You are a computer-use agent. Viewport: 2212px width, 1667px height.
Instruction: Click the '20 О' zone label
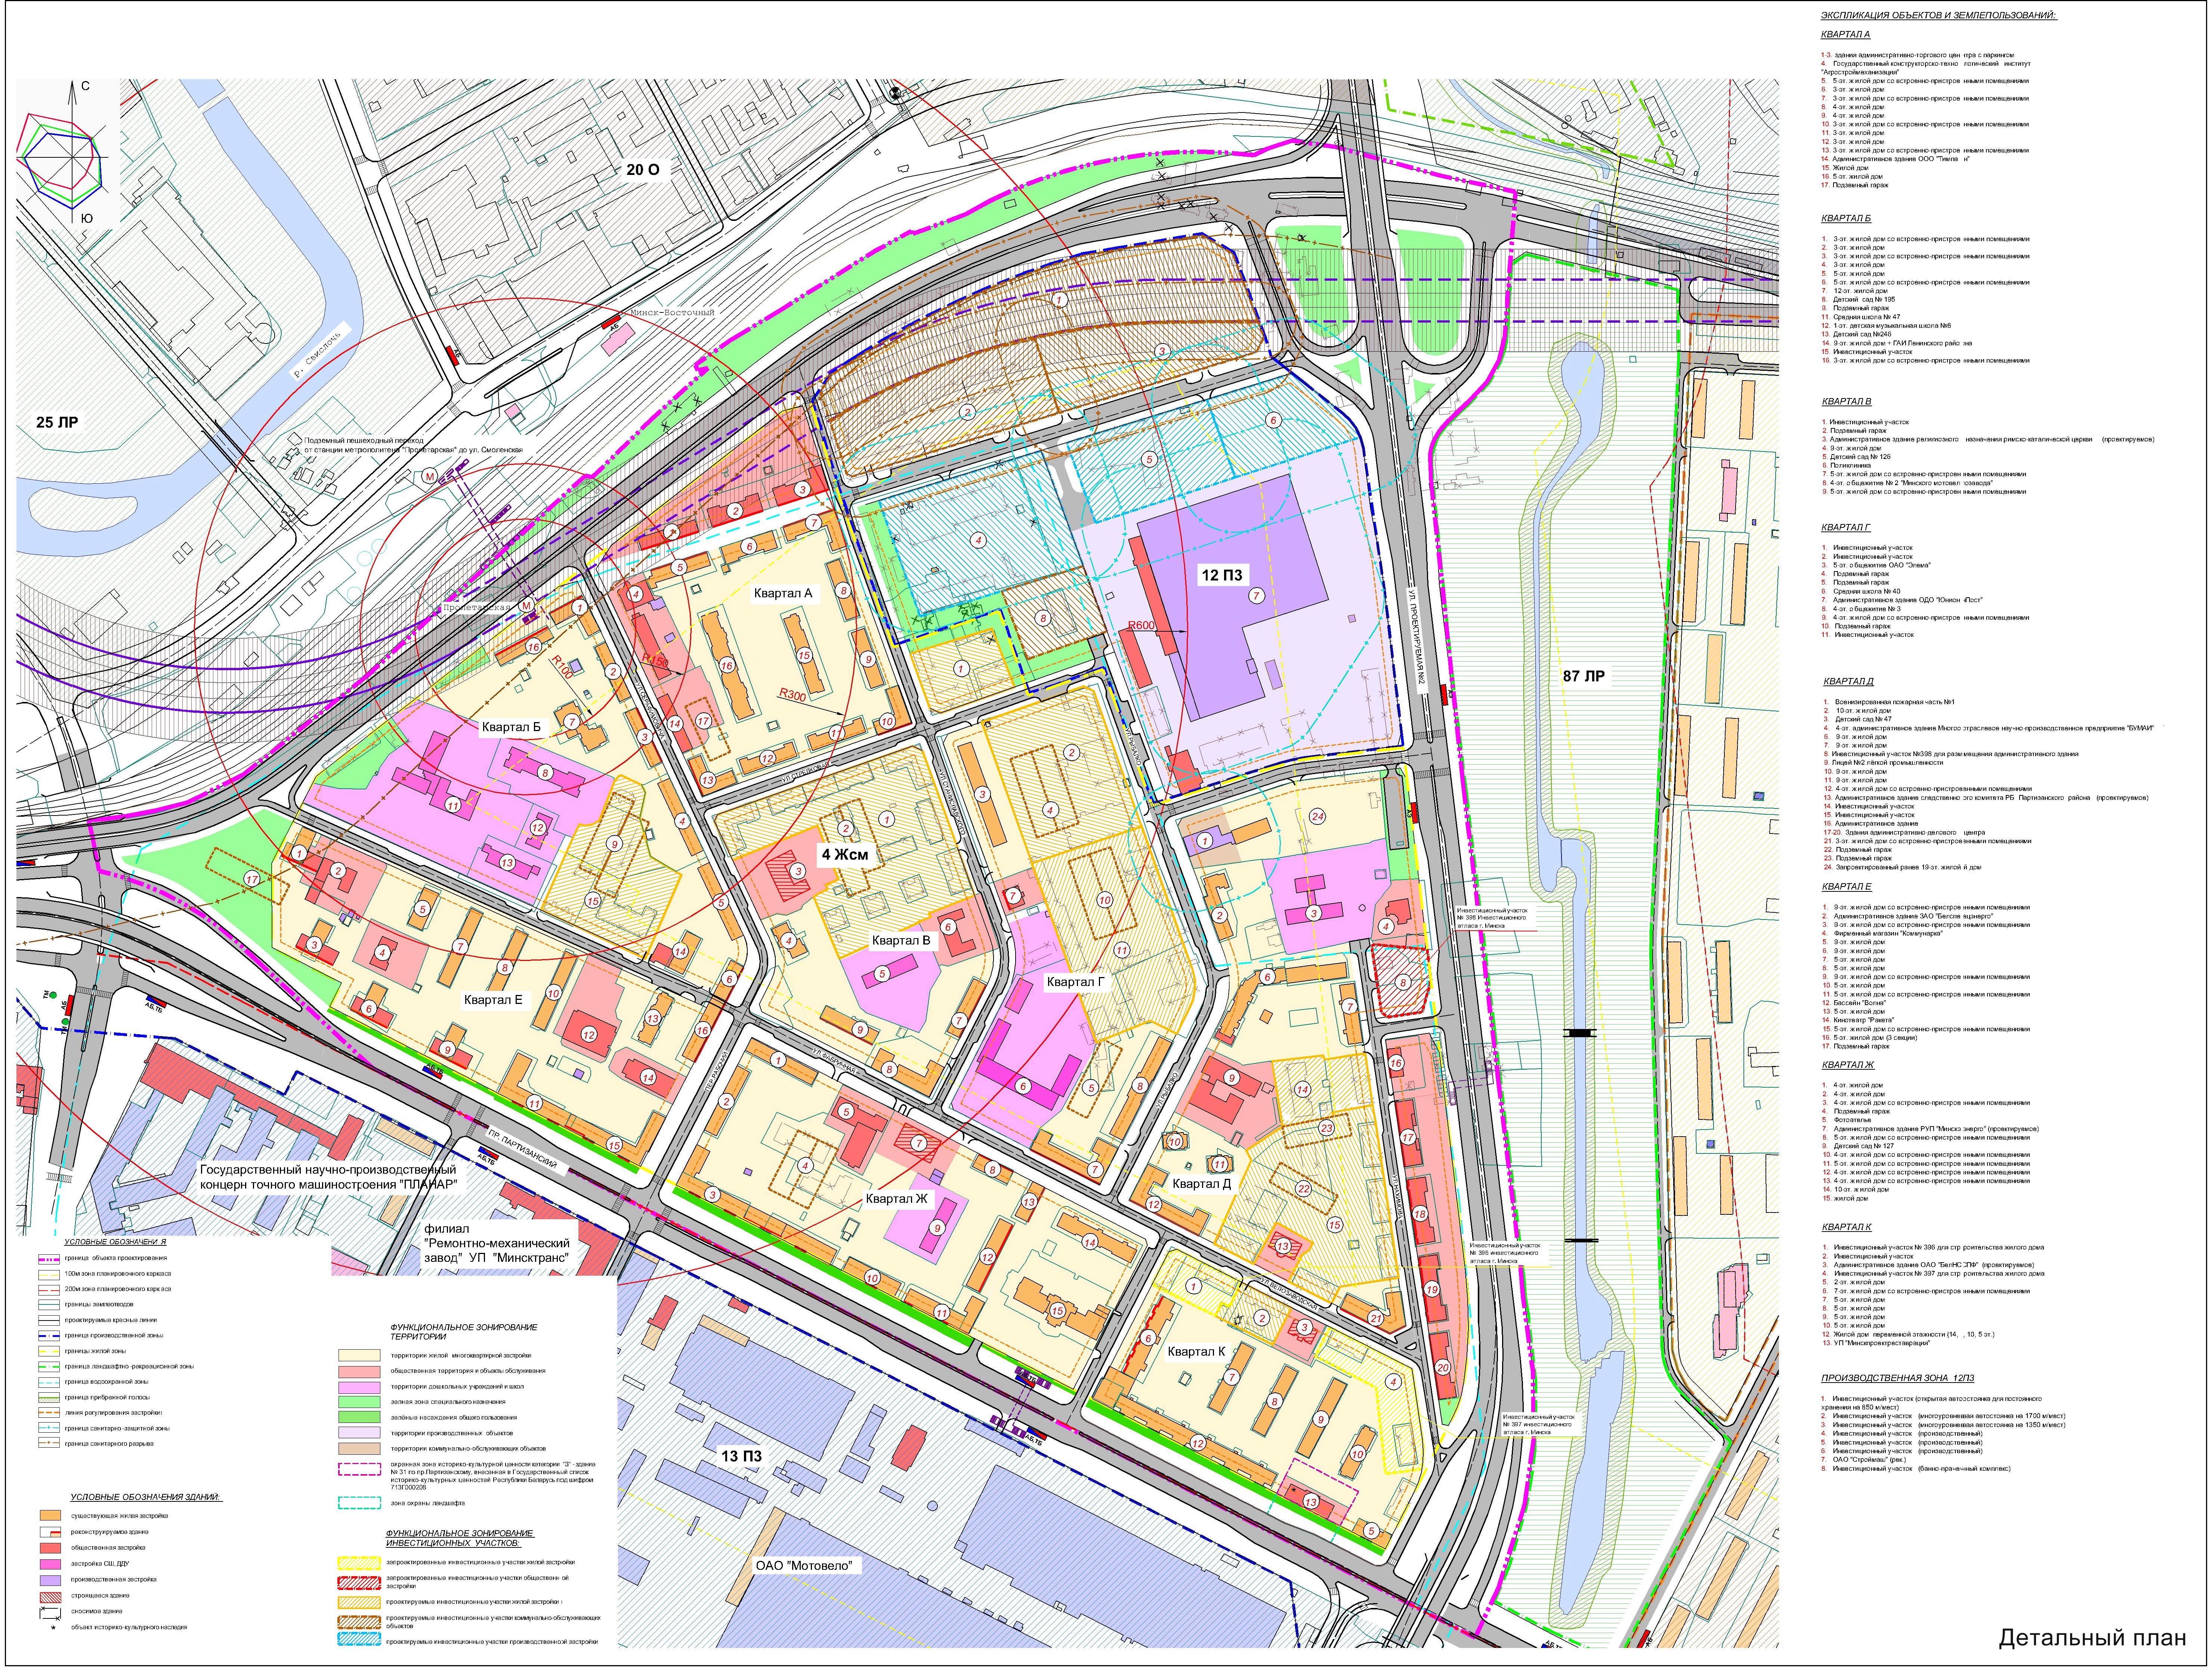pos(643,170)
